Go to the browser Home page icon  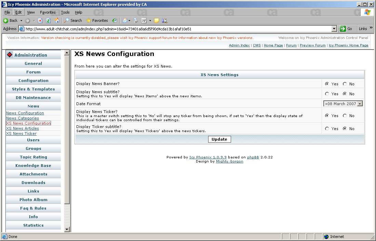(57, 20)
